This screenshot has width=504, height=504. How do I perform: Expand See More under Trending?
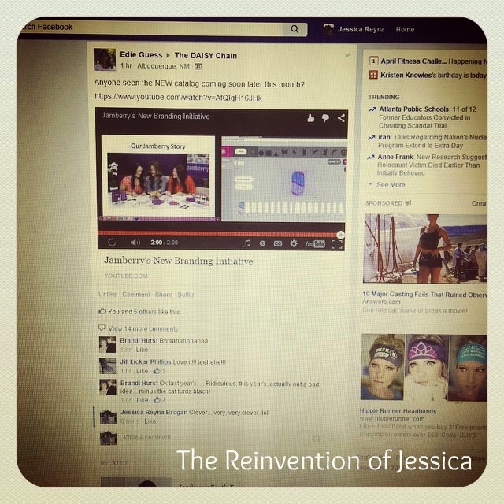point(391,185)
